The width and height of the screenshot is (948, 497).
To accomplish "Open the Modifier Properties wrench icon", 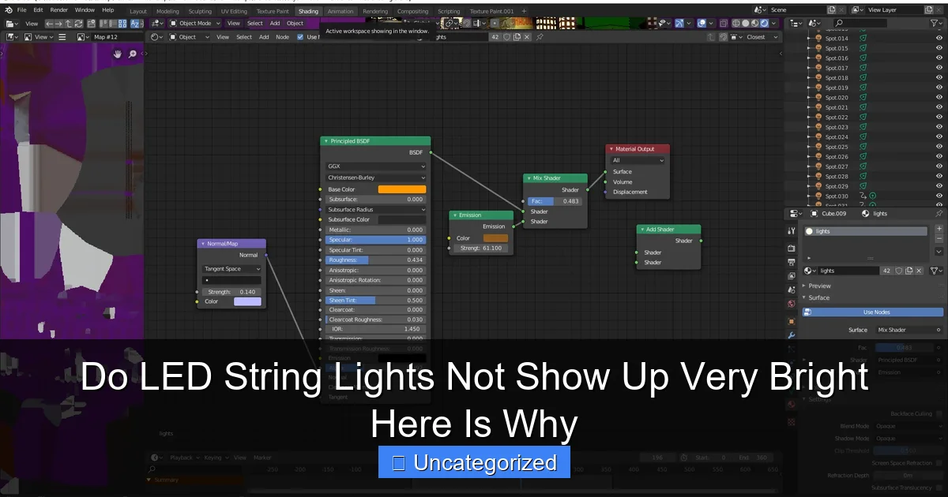I will [x=791, y=334].
